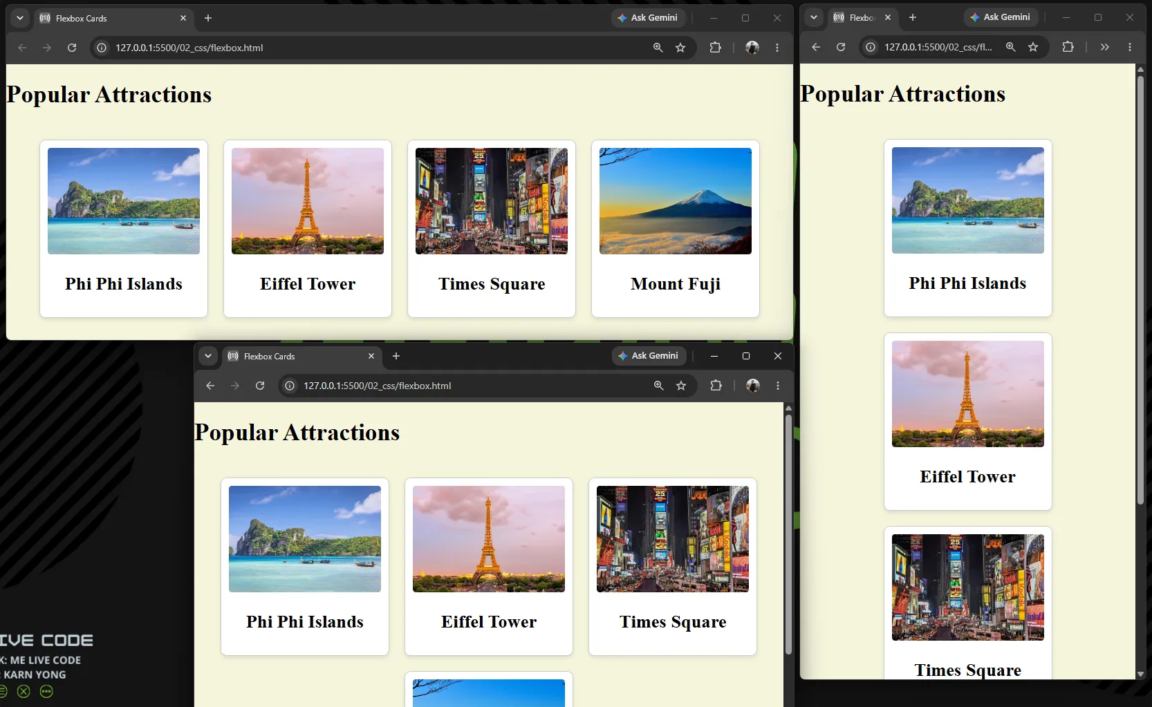Open profile avatar in bottom browser window
1152x707 pixels.
pyautogui.click(x=753, y=386)
